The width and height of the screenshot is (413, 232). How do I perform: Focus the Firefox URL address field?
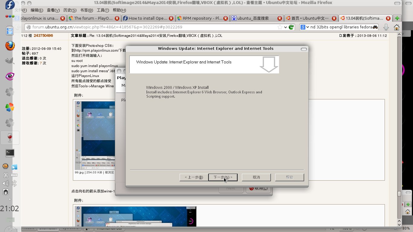pos(154,27)
